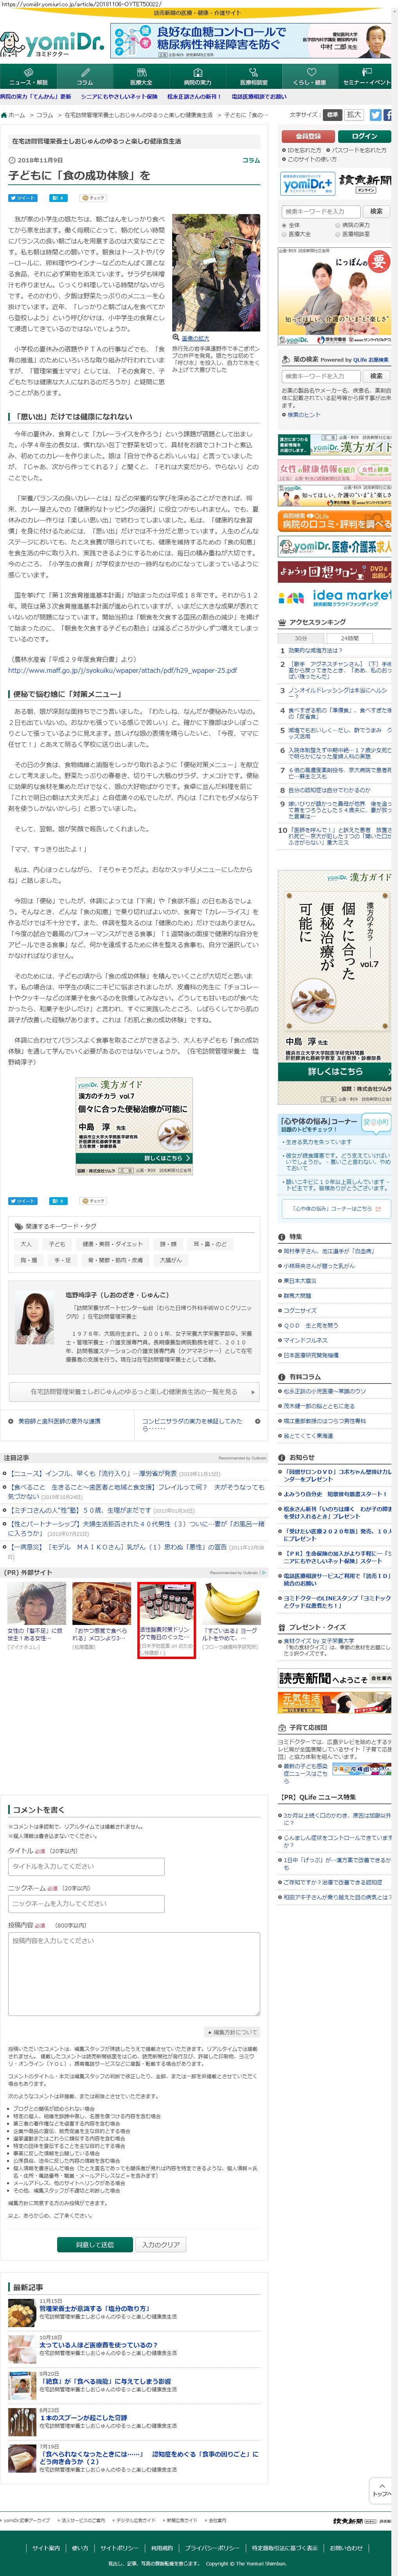Expand the full list of articles in this series

coord(135,1391)
